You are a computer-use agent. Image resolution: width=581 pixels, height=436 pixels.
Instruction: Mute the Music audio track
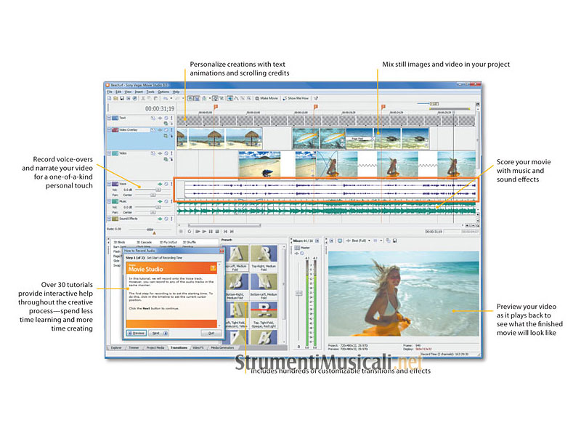click(166, 201)
